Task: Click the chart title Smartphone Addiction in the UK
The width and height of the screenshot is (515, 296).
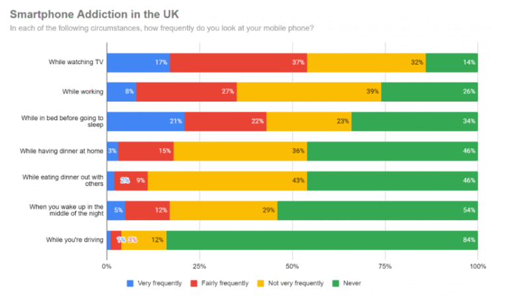Action: point(94,15)
